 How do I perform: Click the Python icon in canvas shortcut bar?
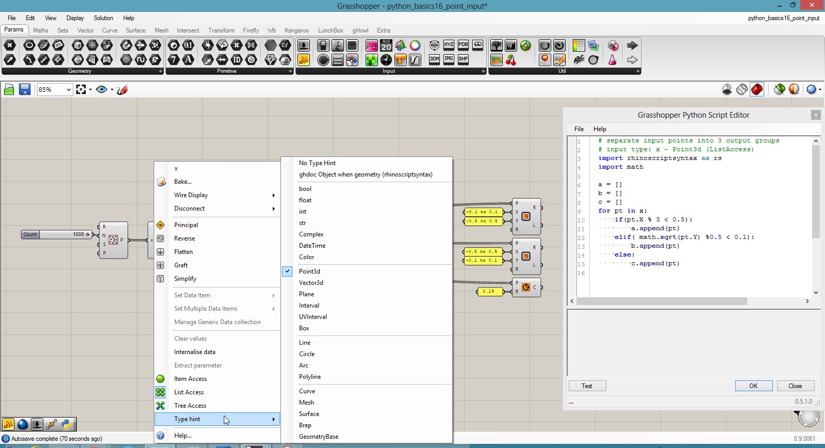tap(66, 424)
